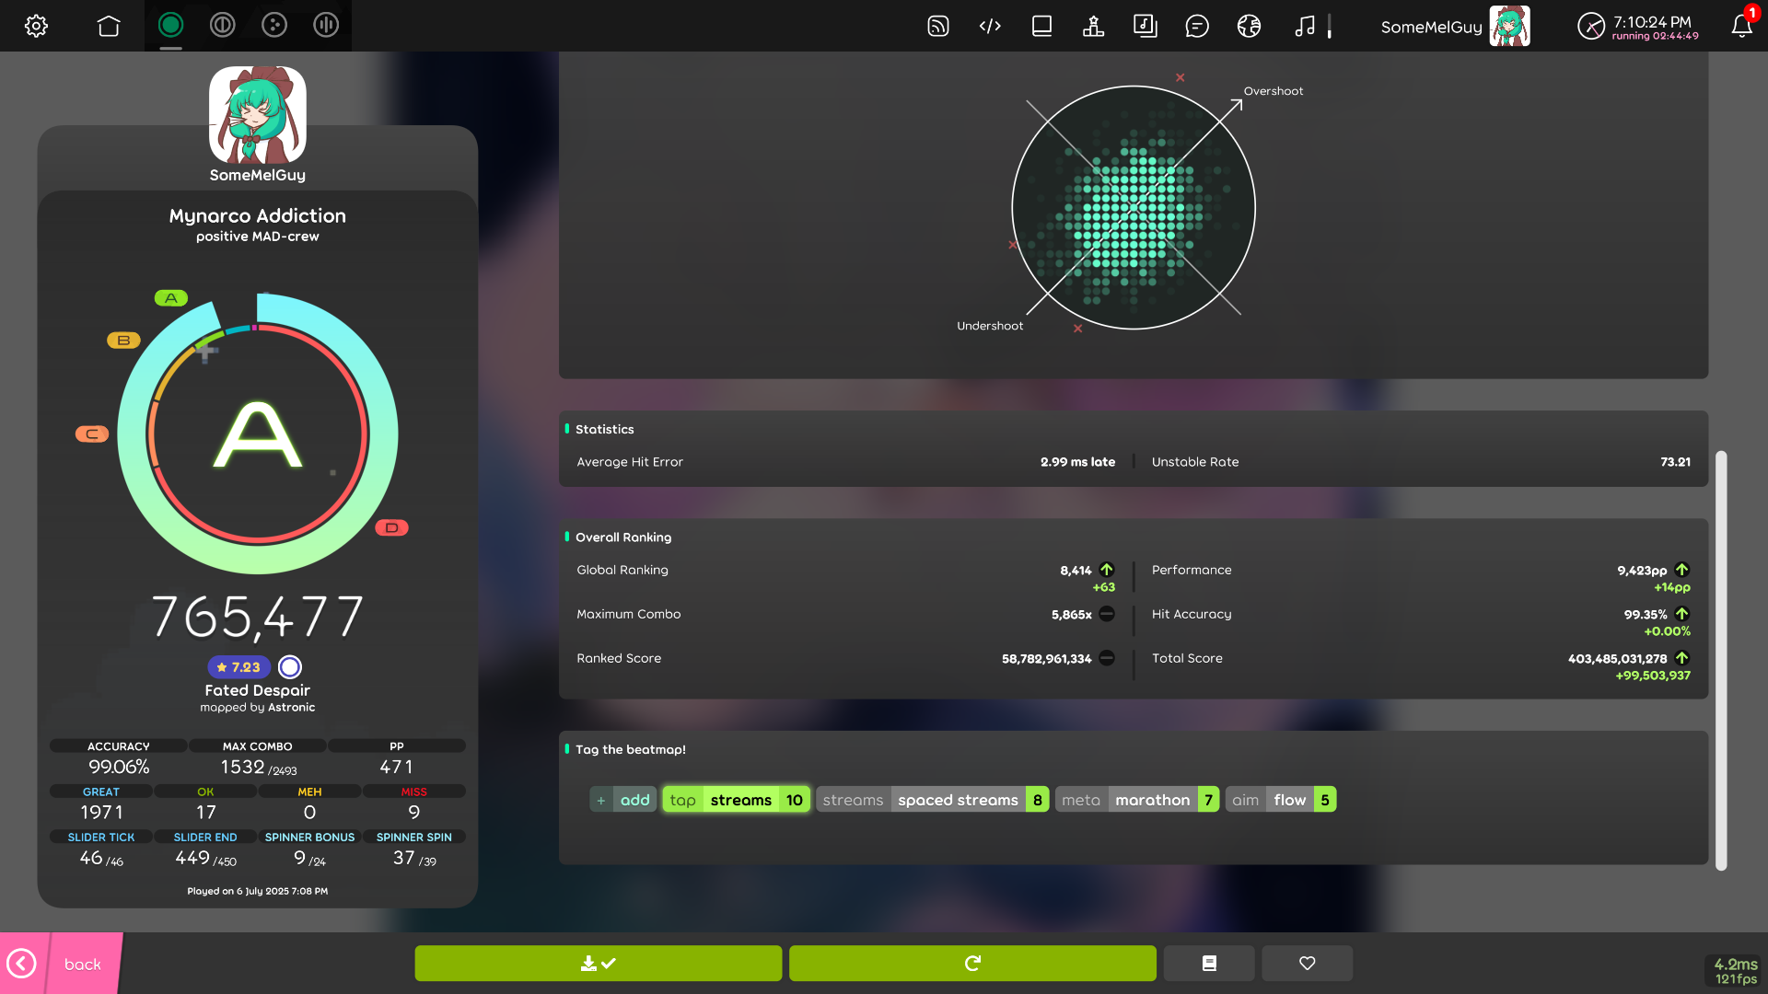This screenshot has height=994, width=1768.
Task: Open the settings gear icon
Action: tap(36, 26)
